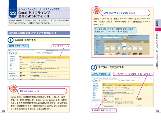Click the Google Talk icon at the bottom of step 1 sidebar
The image size is (161, 120).
click(x=13, y=78)
